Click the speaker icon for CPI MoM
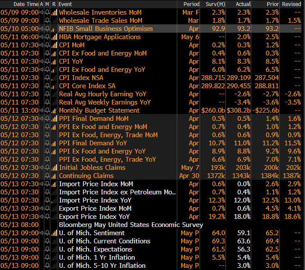 [41, 45]
